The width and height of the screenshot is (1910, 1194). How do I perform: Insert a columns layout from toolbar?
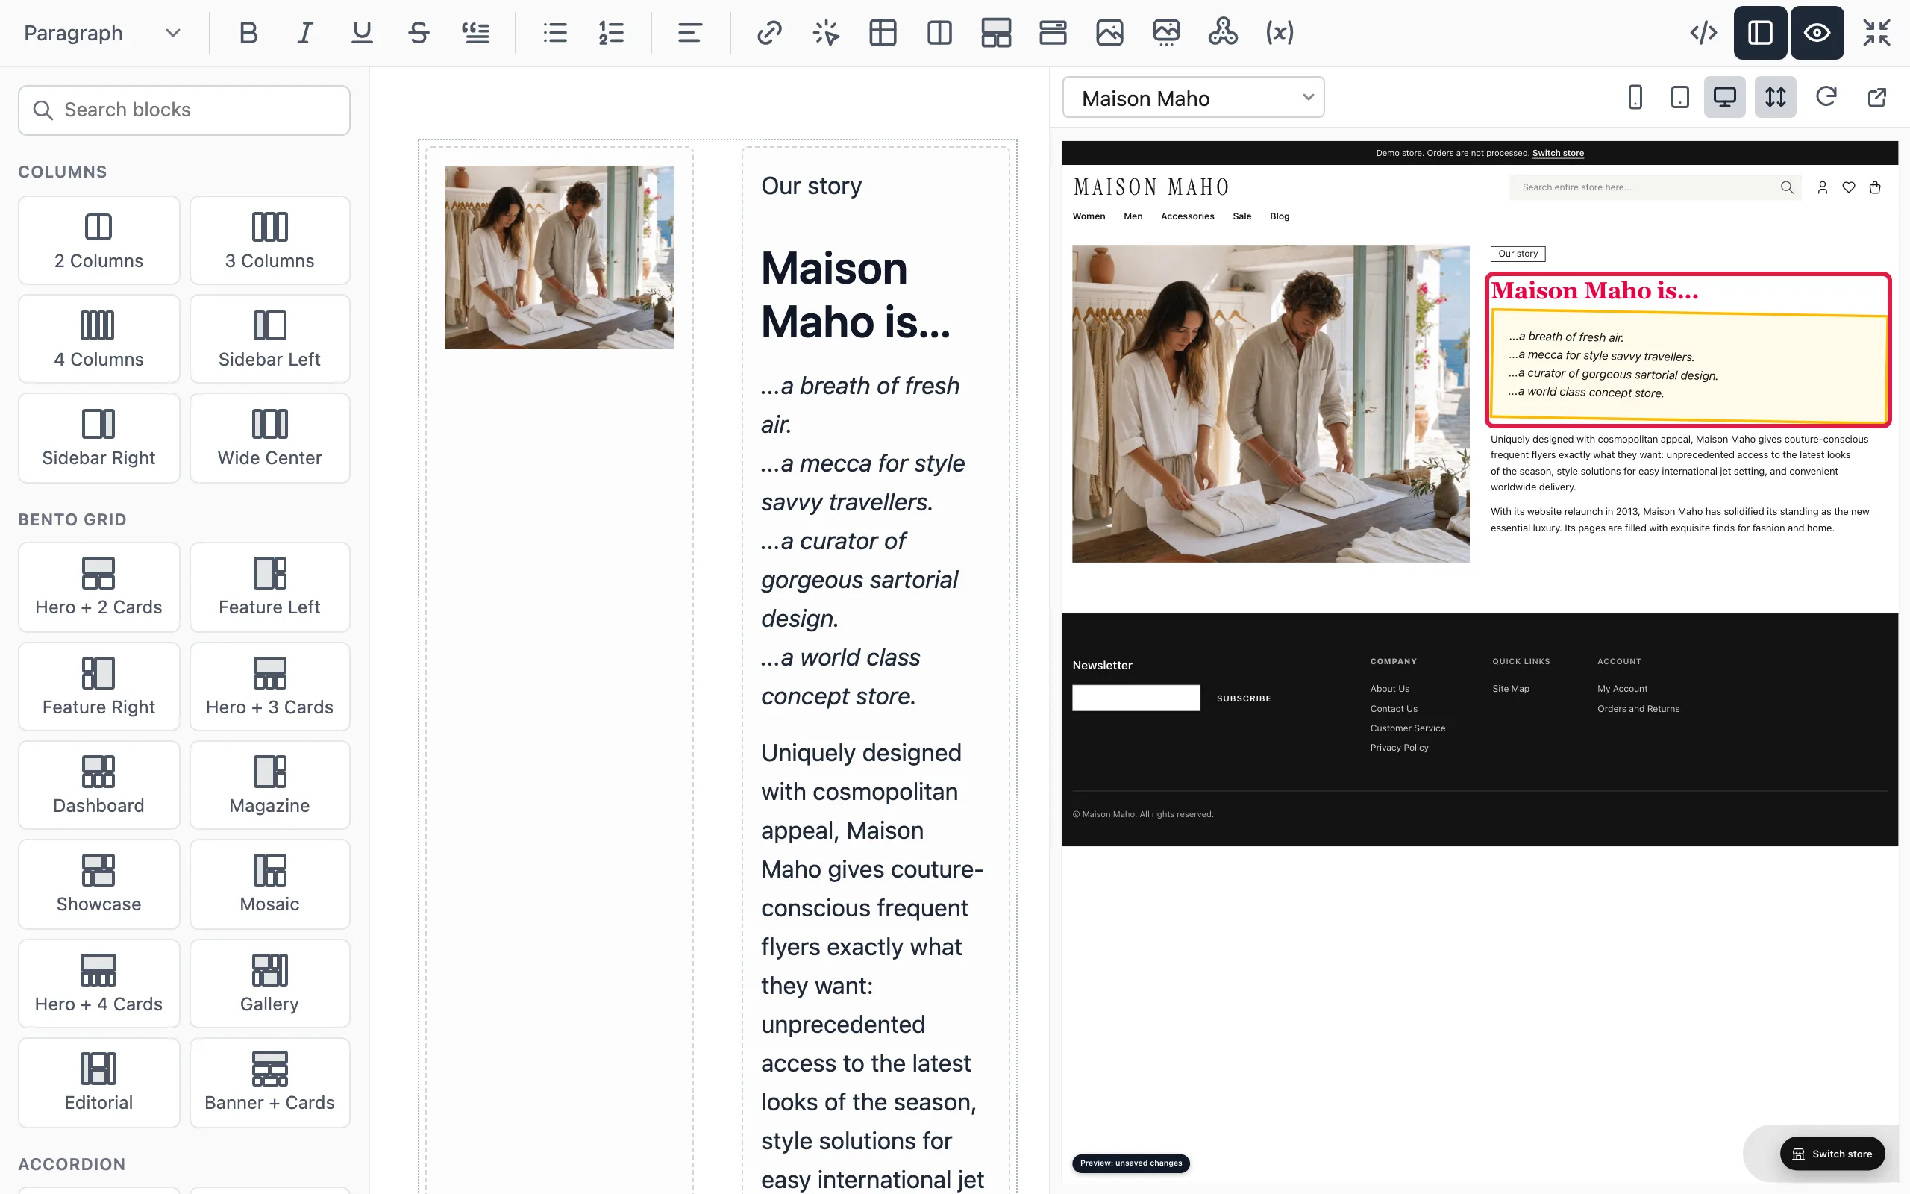[x=939, y=32]
